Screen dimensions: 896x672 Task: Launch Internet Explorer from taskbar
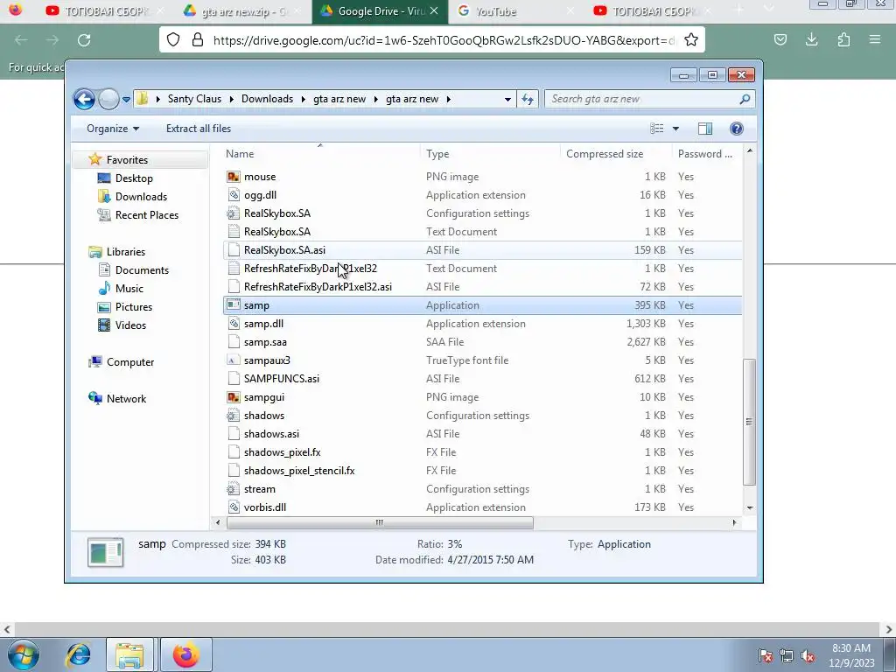[78, 654]
